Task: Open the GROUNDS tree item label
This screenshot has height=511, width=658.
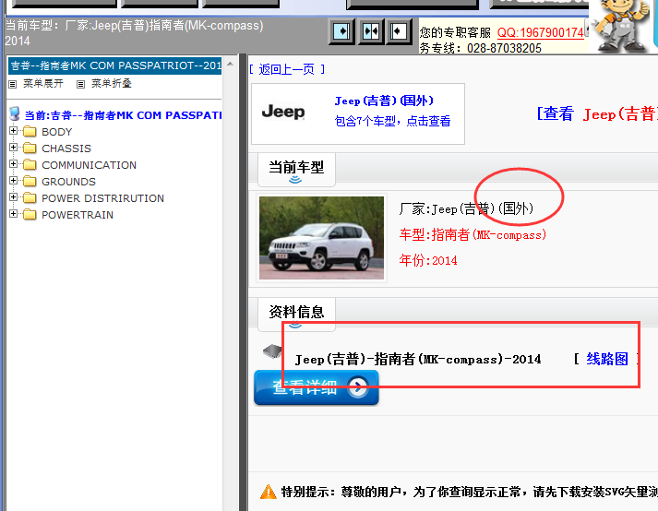Action: click(69, 182)
